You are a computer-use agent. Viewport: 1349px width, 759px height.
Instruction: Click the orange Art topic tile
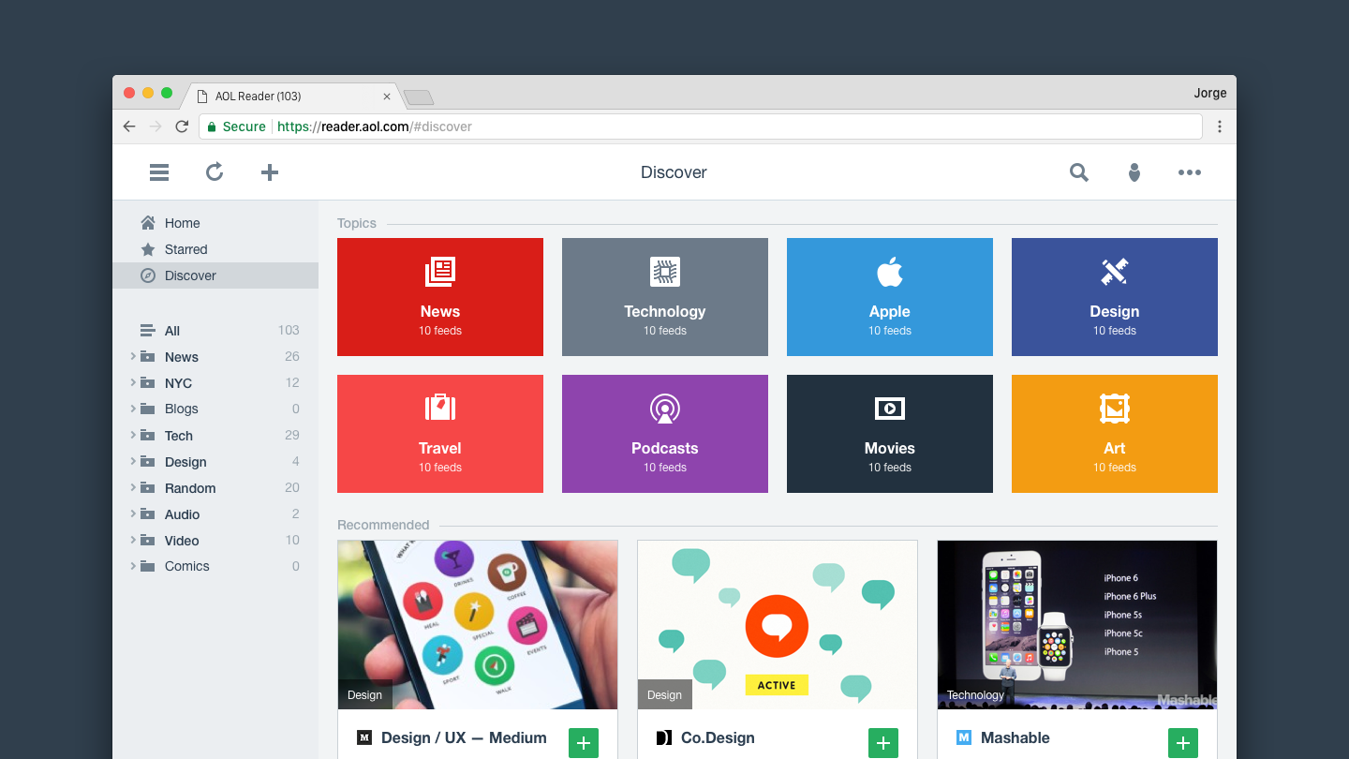click(1115, 434)
